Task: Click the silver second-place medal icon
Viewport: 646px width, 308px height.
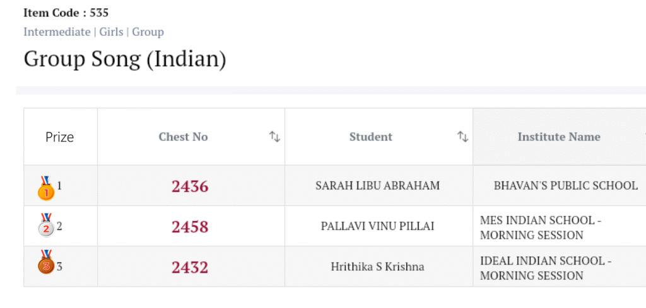Action: point(46,226)
